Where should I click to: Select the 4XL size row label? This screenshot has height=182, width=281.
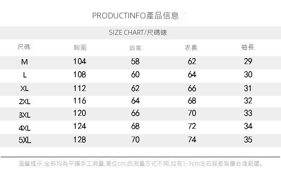coord(25,128)
